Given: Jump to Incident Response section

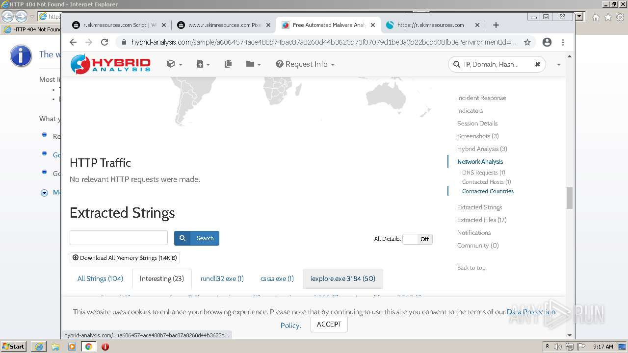Looking at the screenshot, I should (481, 98).
